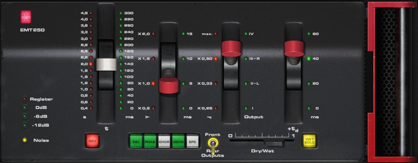This screenshot has width=418, height=163.
Task: Click the 60 ms predelay LED
Action: 309,34
